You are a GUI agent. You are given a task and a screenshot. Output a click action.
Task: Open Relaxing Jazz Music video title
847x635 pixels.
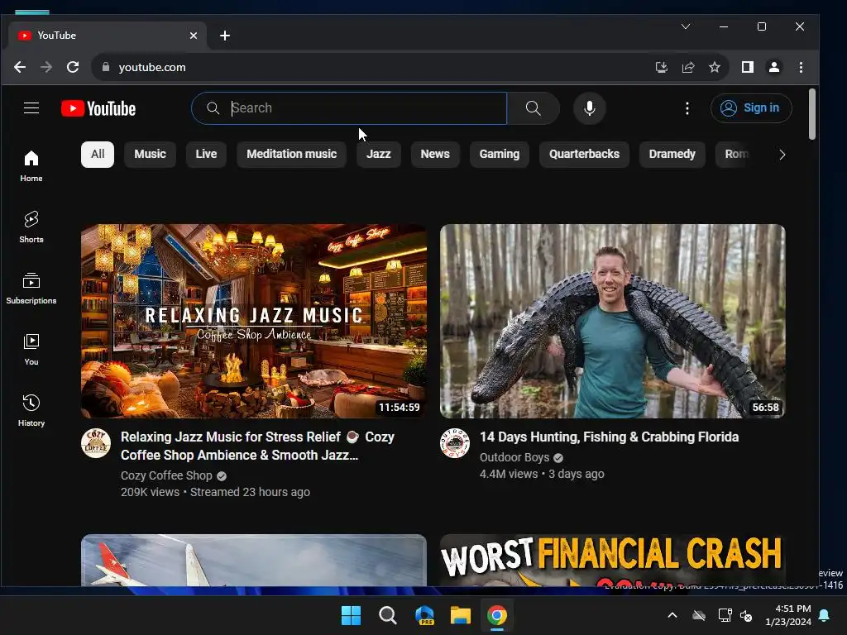click(x=258, y=446)
